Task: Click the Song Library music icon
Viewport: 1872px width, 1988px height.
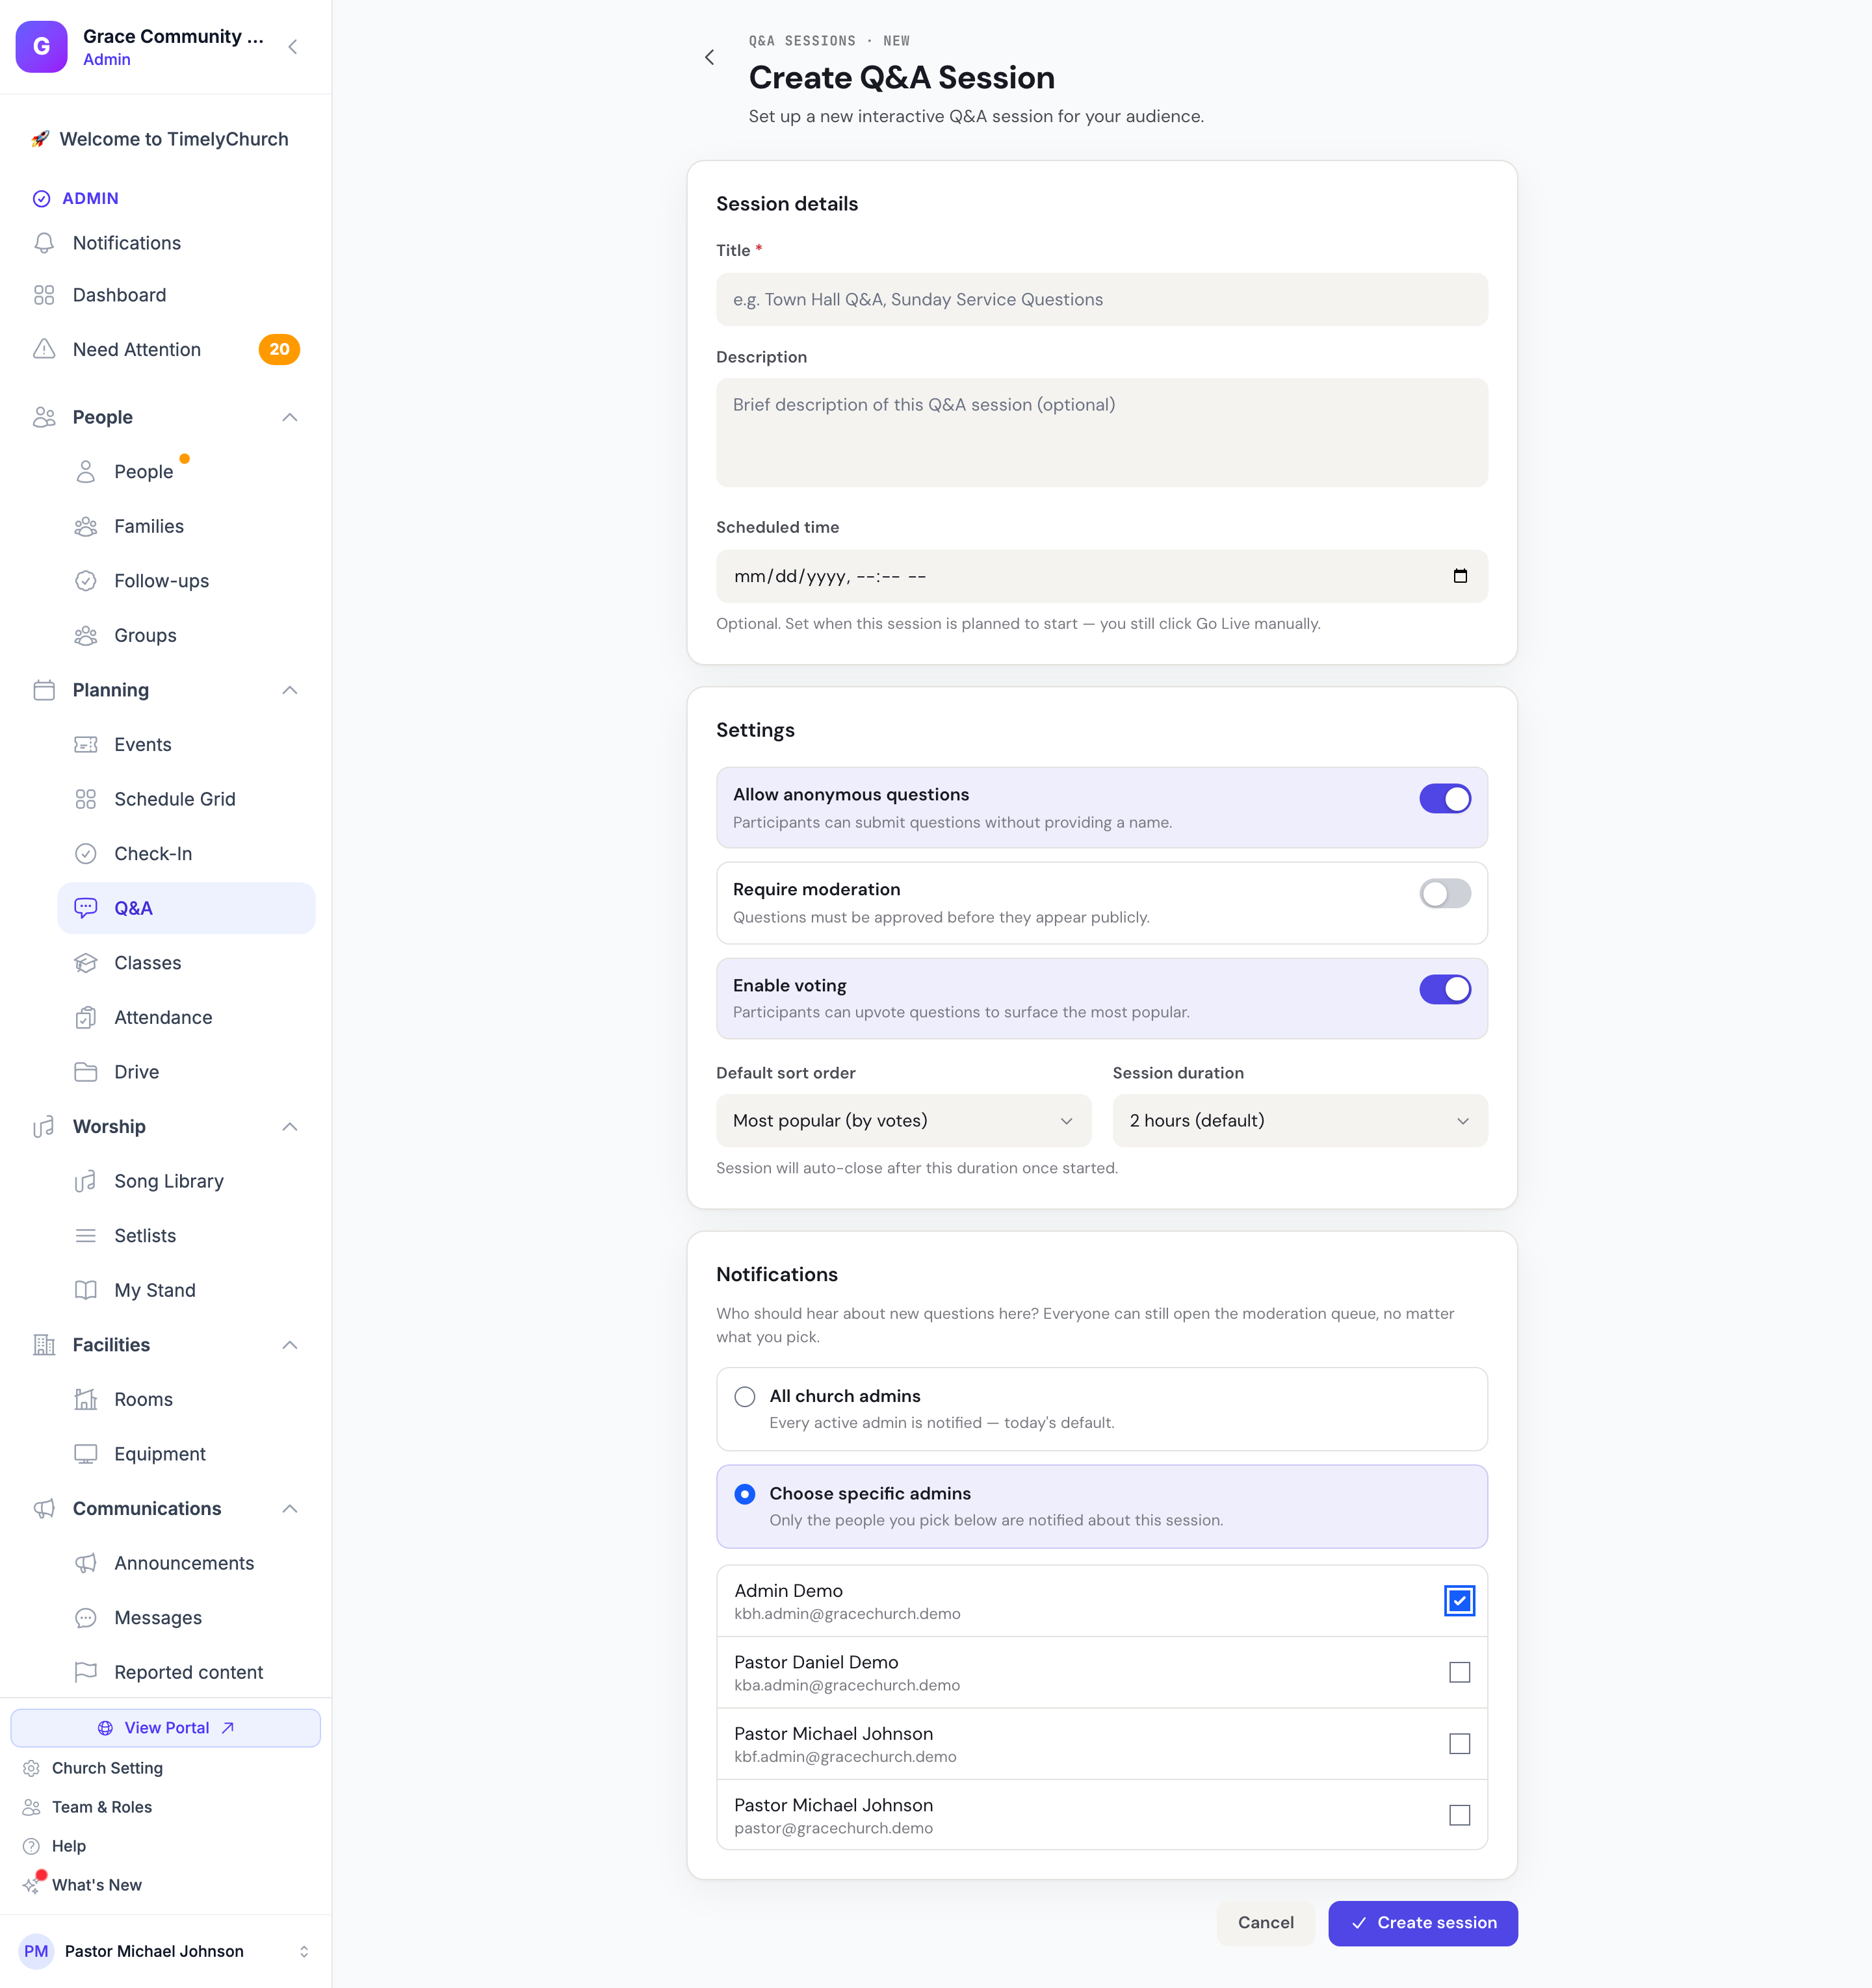Action: click(86, 1181)
